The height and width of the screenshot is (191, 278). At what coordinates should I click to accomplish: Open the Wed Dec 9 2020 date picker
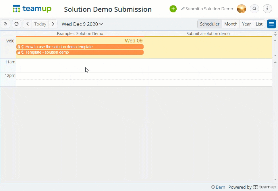(x=82, y=24)
